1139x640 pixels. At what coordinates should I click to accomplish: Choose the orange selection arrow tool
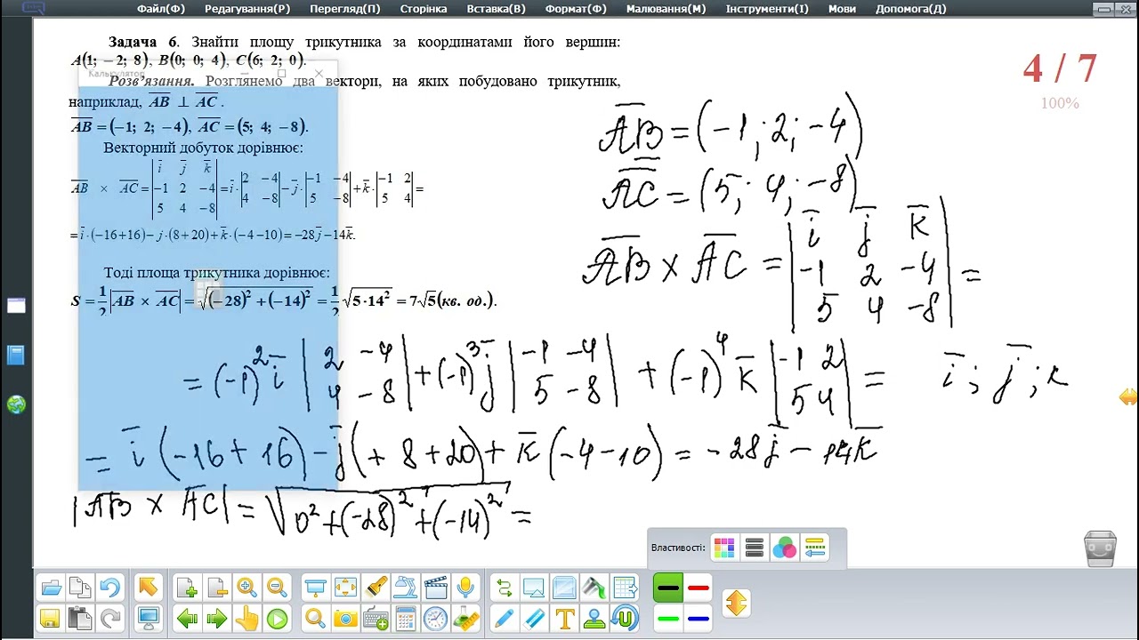(148, 588)
